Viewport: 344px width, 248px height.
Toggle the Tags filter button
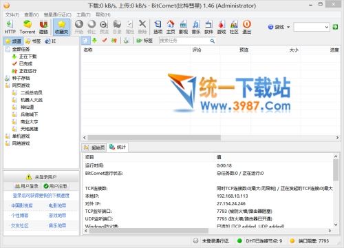144,41
